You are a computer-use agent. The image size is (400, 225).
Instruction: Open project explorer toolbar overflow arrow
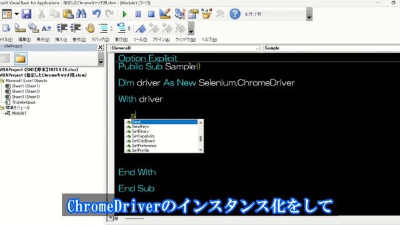pos(101,59)
